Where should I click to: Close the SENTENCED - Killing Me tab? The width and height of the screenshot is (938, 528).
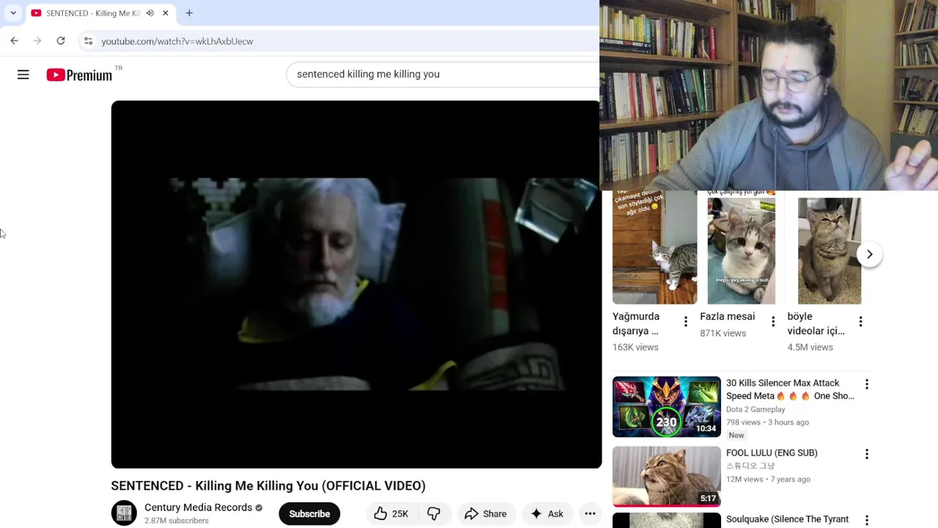[x=166, y=13]
